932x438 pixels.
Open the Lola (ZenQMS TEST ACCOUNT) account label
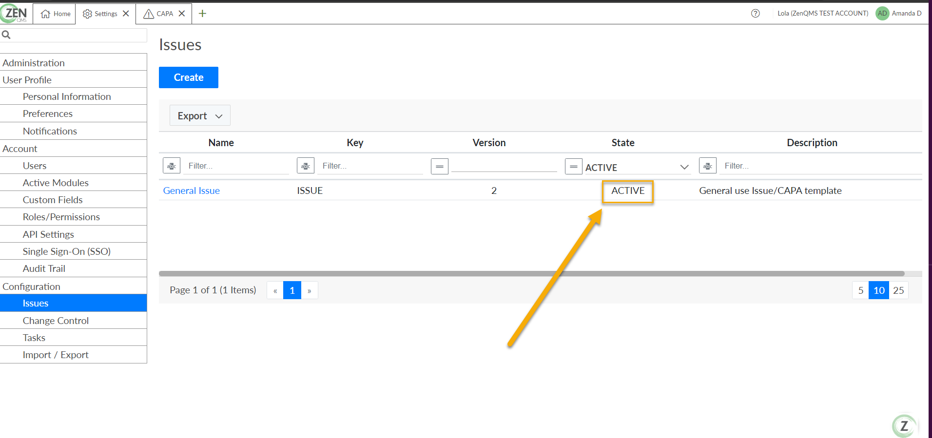pos(823,14)
